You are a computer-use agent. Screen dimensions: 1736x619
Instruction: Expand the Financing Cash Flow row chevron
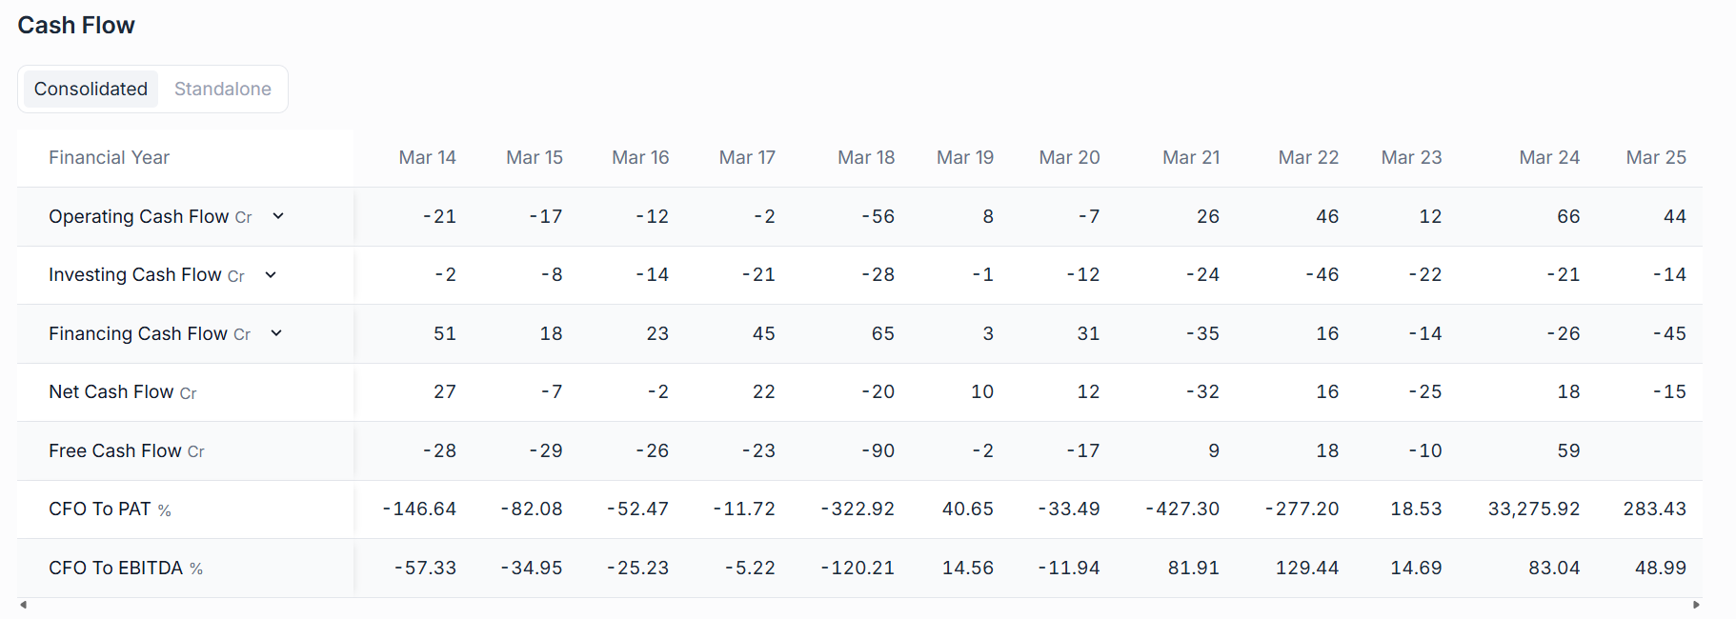(276, 333)
